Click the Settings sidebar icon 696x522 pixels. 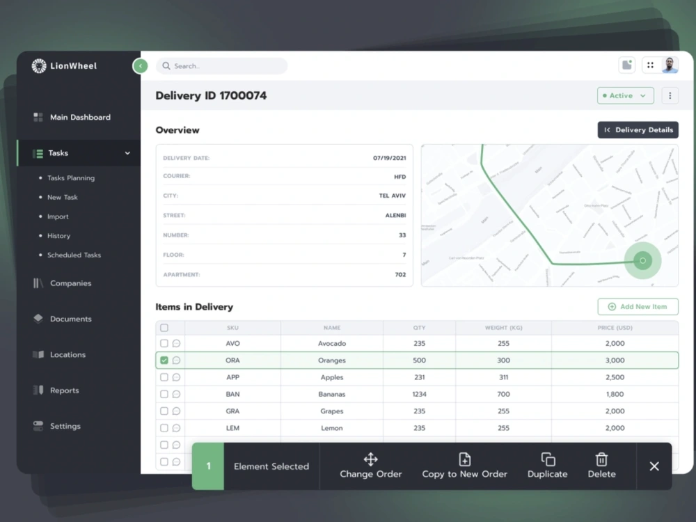(38, 426)
